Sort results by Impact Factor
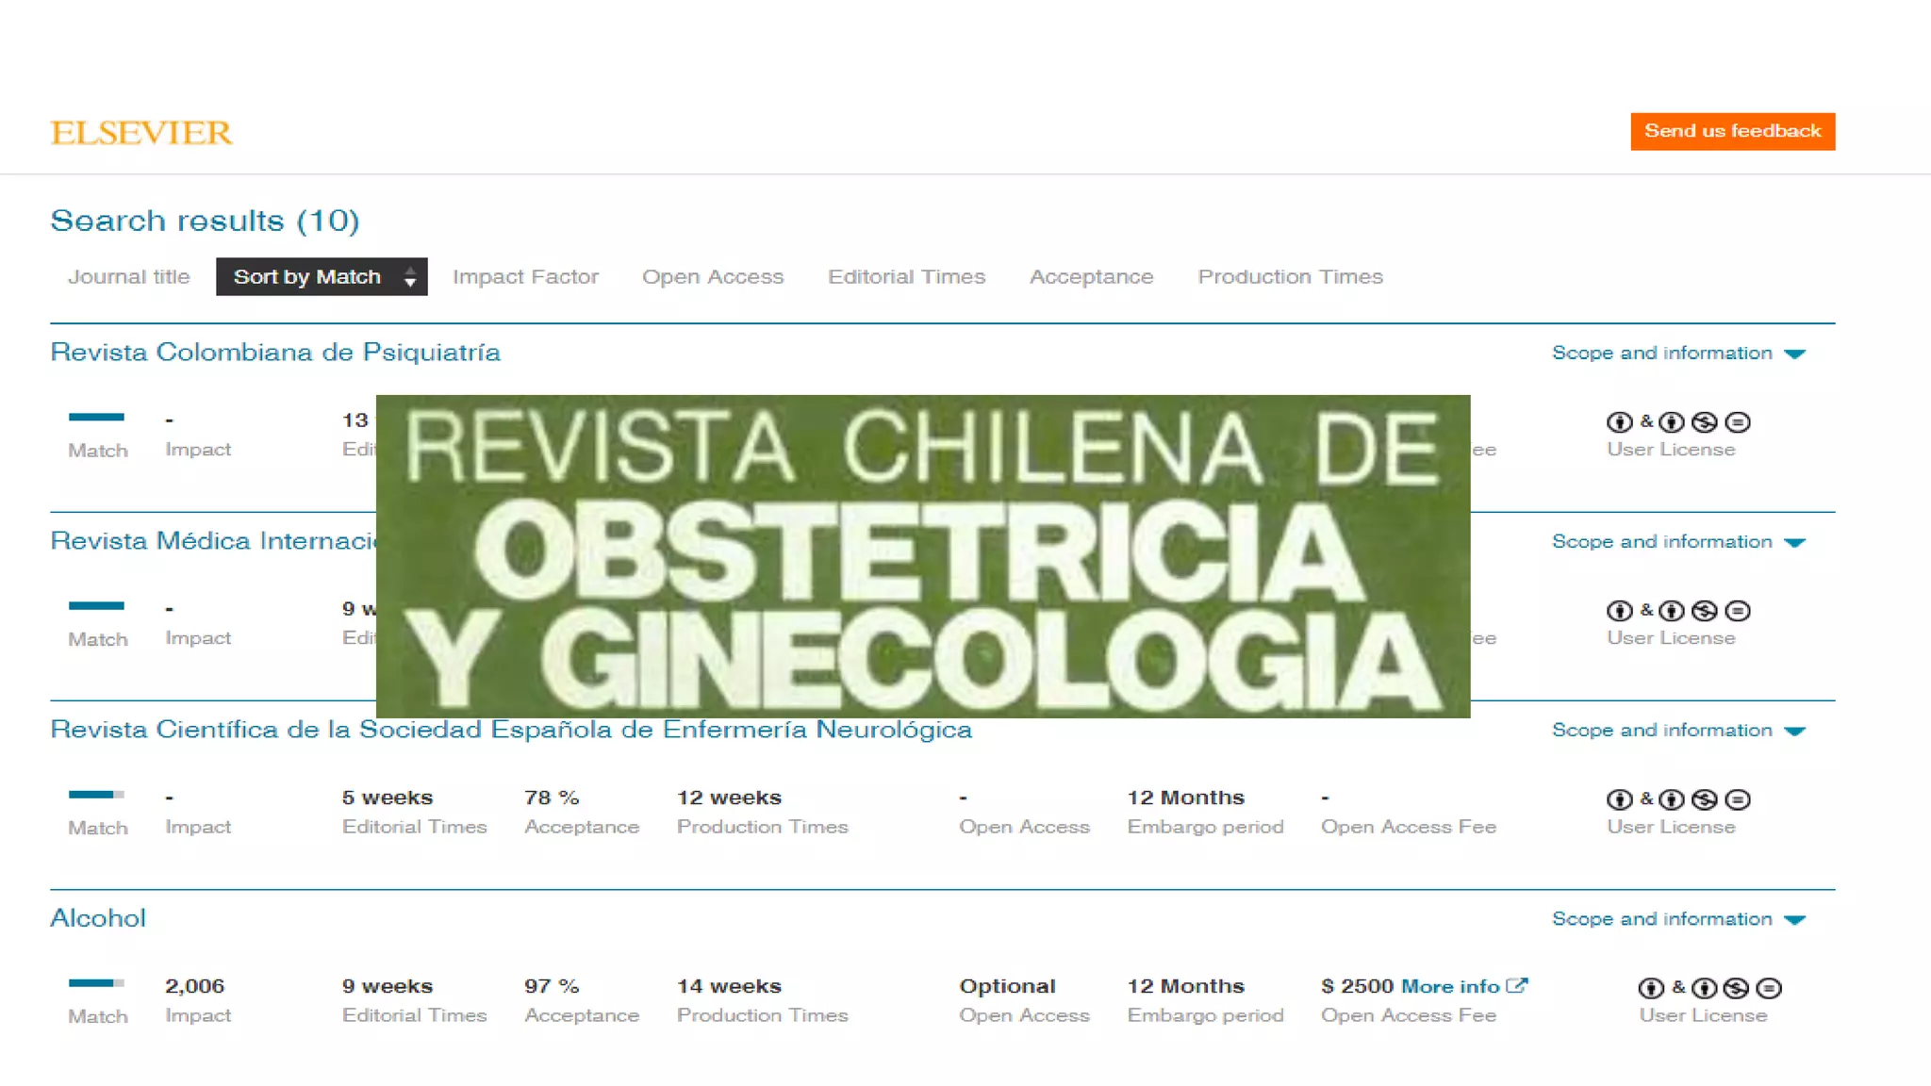The image size is (1931, 1086). pos(525,276)
